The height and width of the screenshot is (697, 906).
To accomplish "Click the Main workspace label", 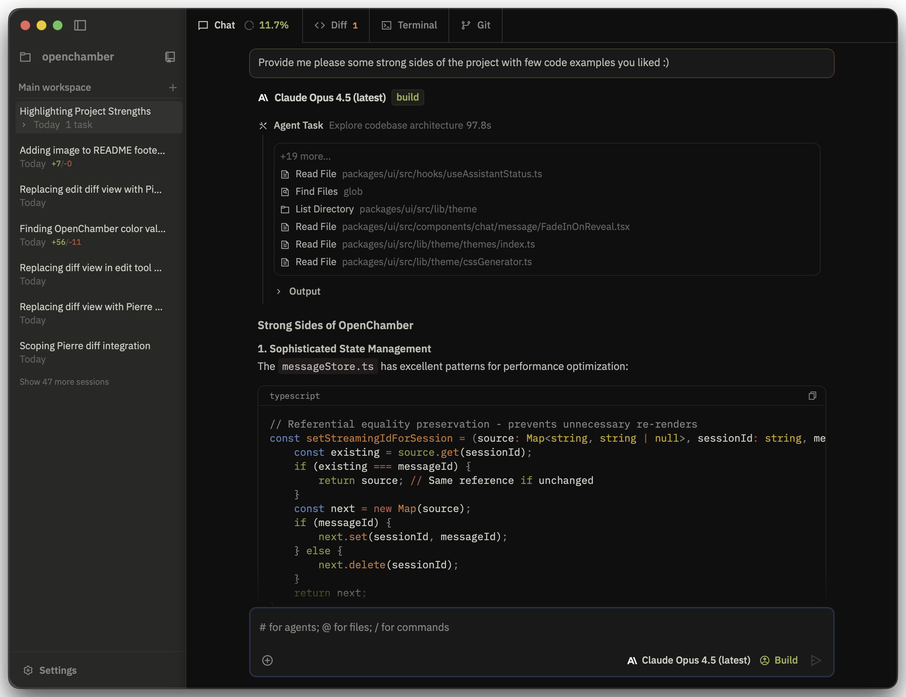I will tap(55, 88).
